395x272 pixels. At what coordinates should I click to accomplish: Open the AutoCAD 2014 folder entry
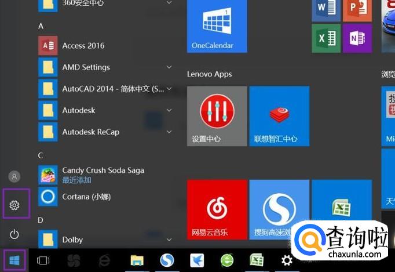coord(106,89)
